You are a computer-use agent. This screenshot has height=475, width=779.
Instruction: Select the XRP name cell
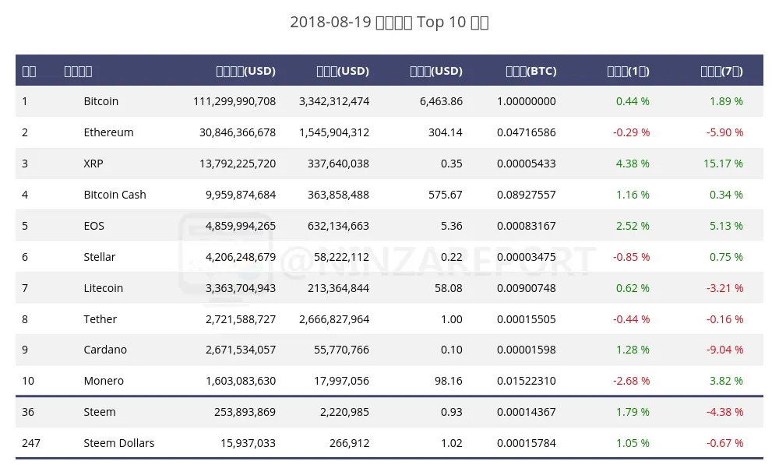pyautogui.click(x=93, y=164)
